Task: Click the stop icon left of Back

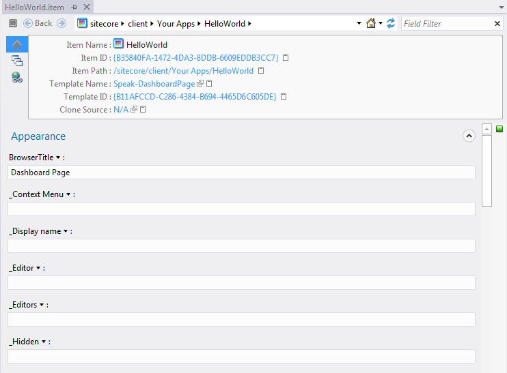Action: coord(13,23)
